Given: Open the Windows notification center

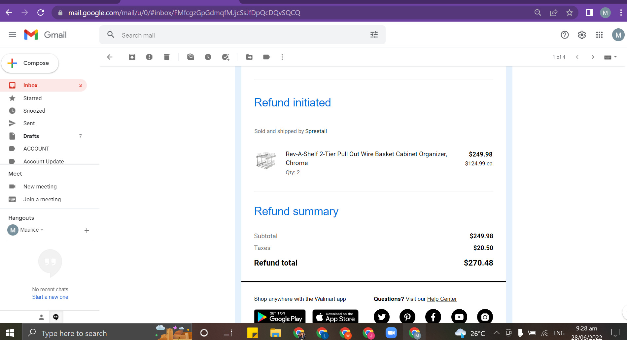Looking at the screenshot, I should pyautogui.click(x=615, y=333).
